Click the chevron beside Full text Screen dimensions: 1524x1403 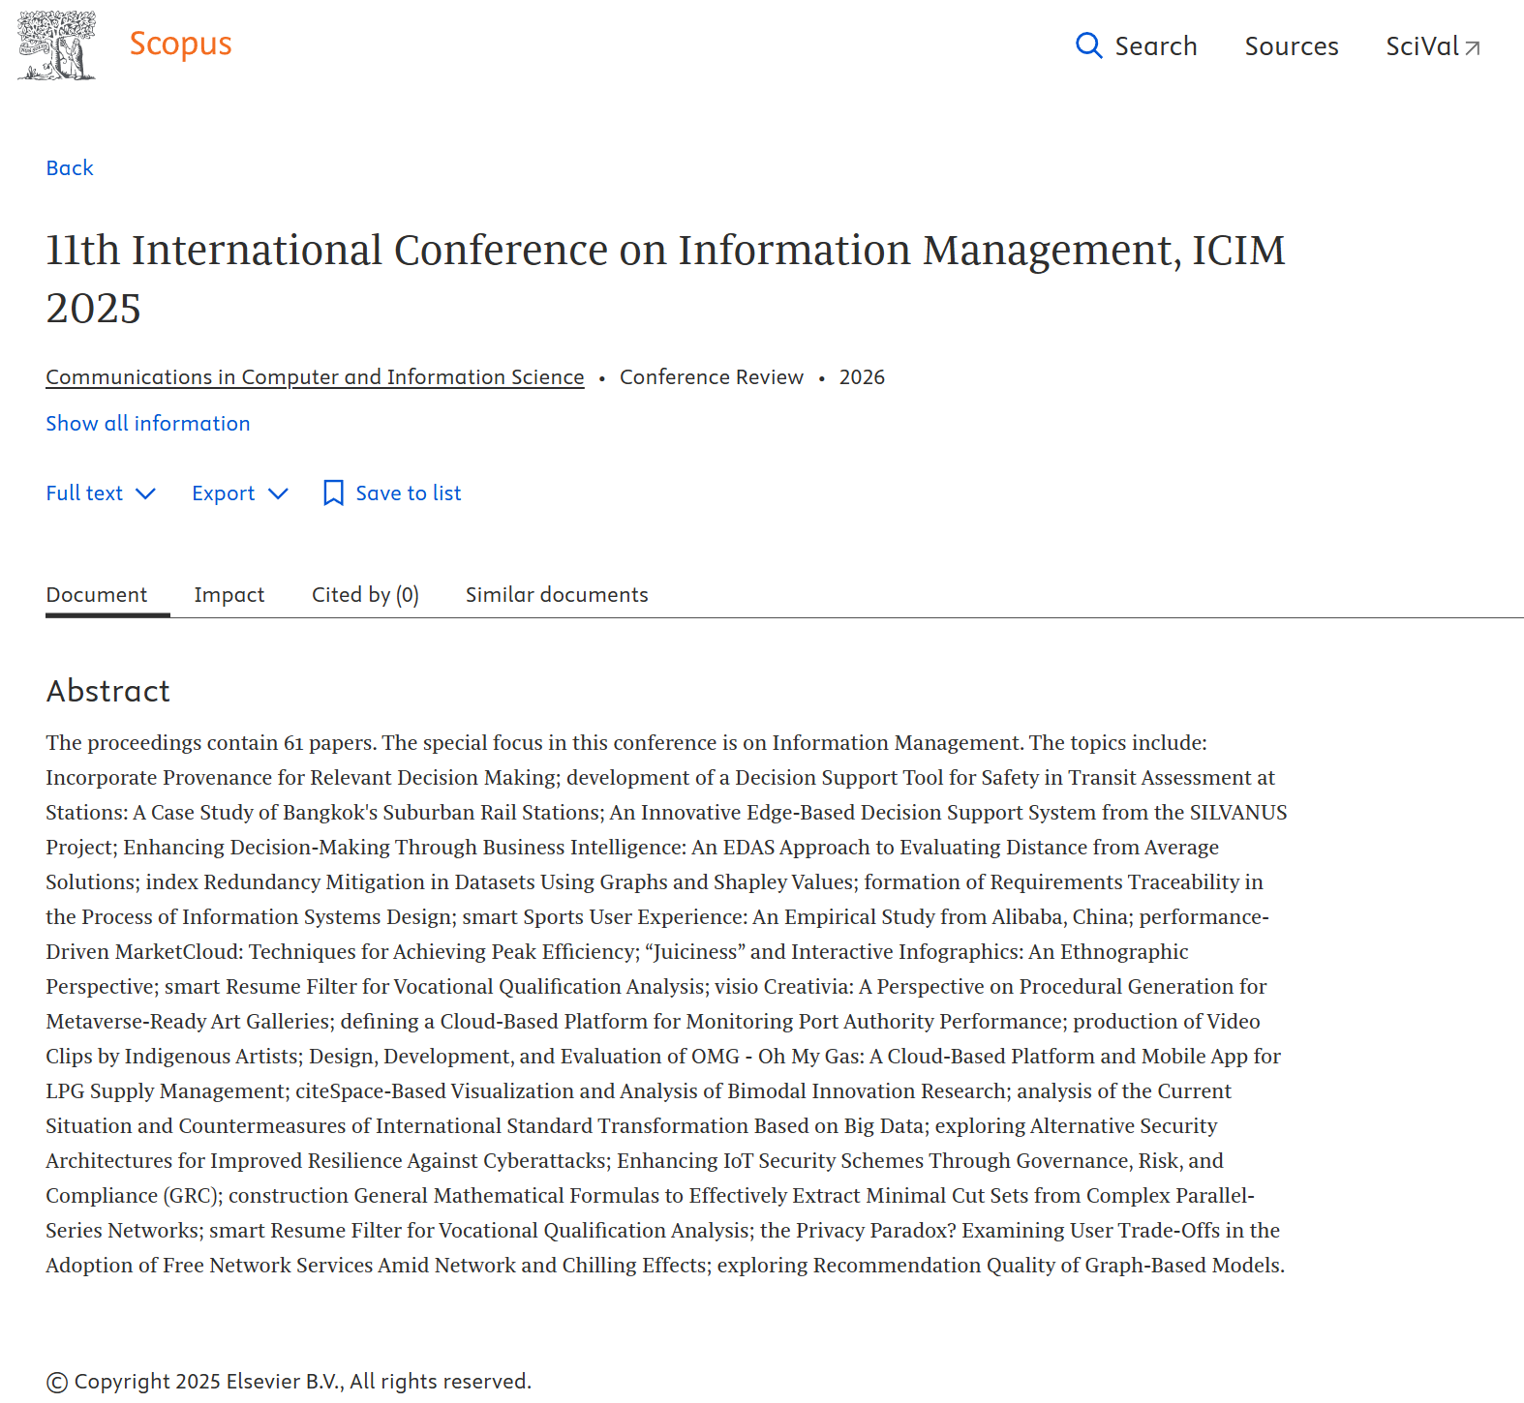click(146, 493)
